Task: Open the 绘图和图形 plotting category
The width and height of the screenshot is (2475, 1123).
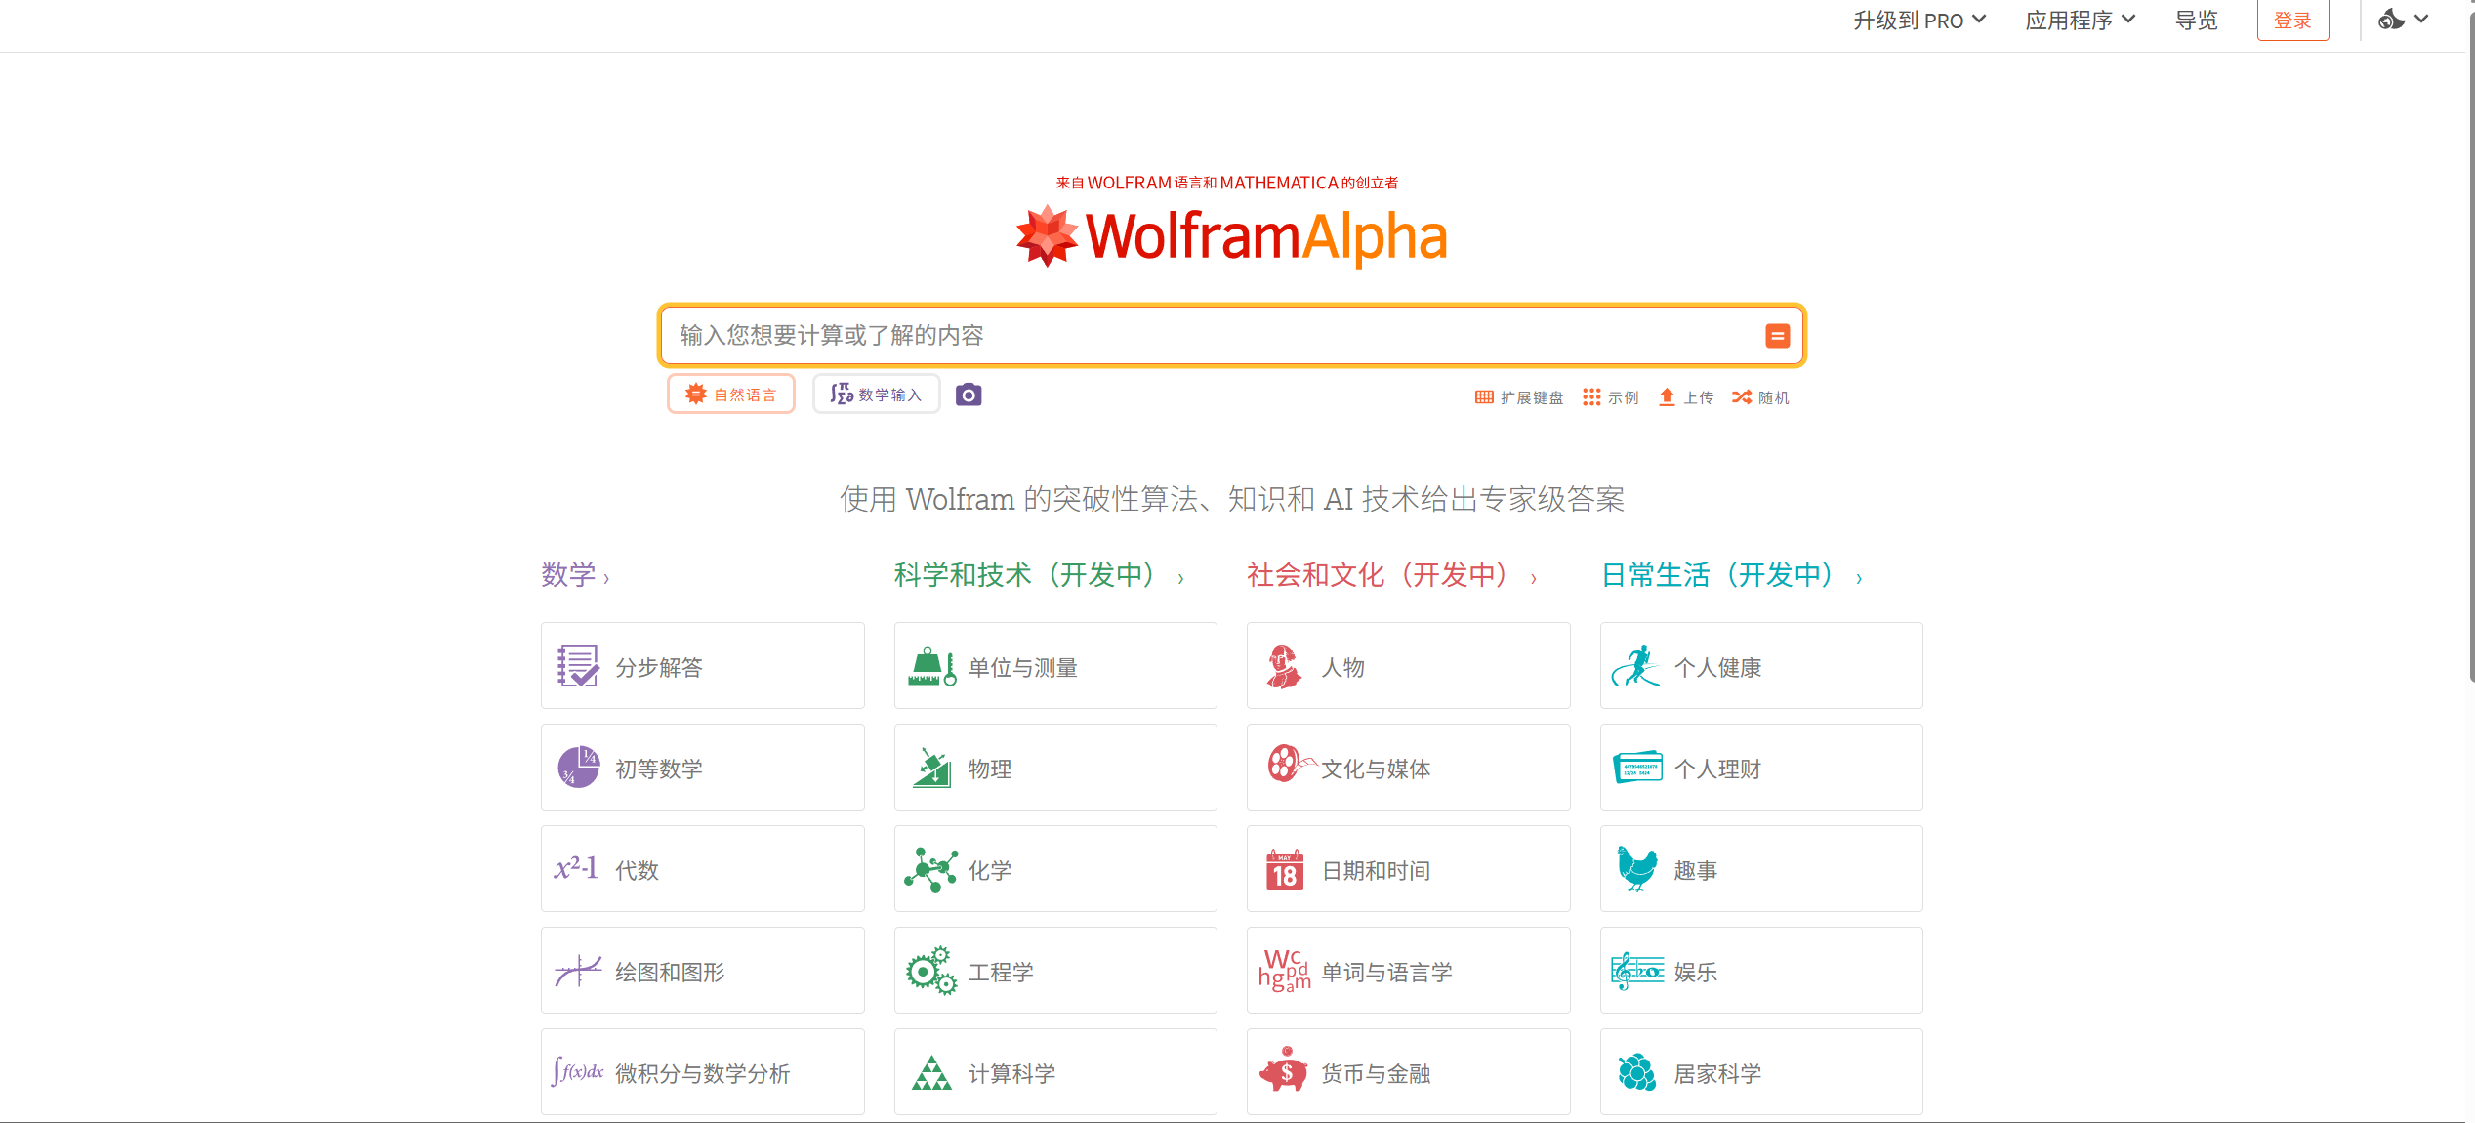Action: (x=703, y=971)
